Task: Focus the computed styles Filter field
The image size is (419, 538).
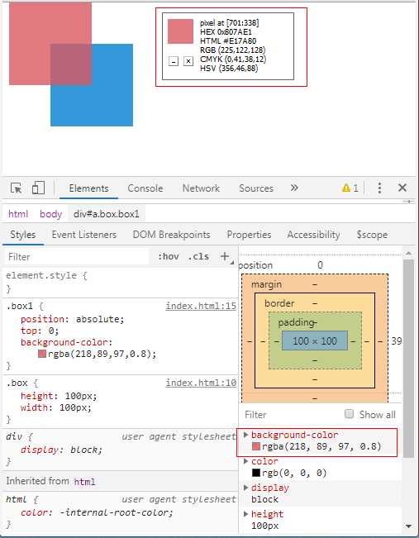Action: pos(292,415)
